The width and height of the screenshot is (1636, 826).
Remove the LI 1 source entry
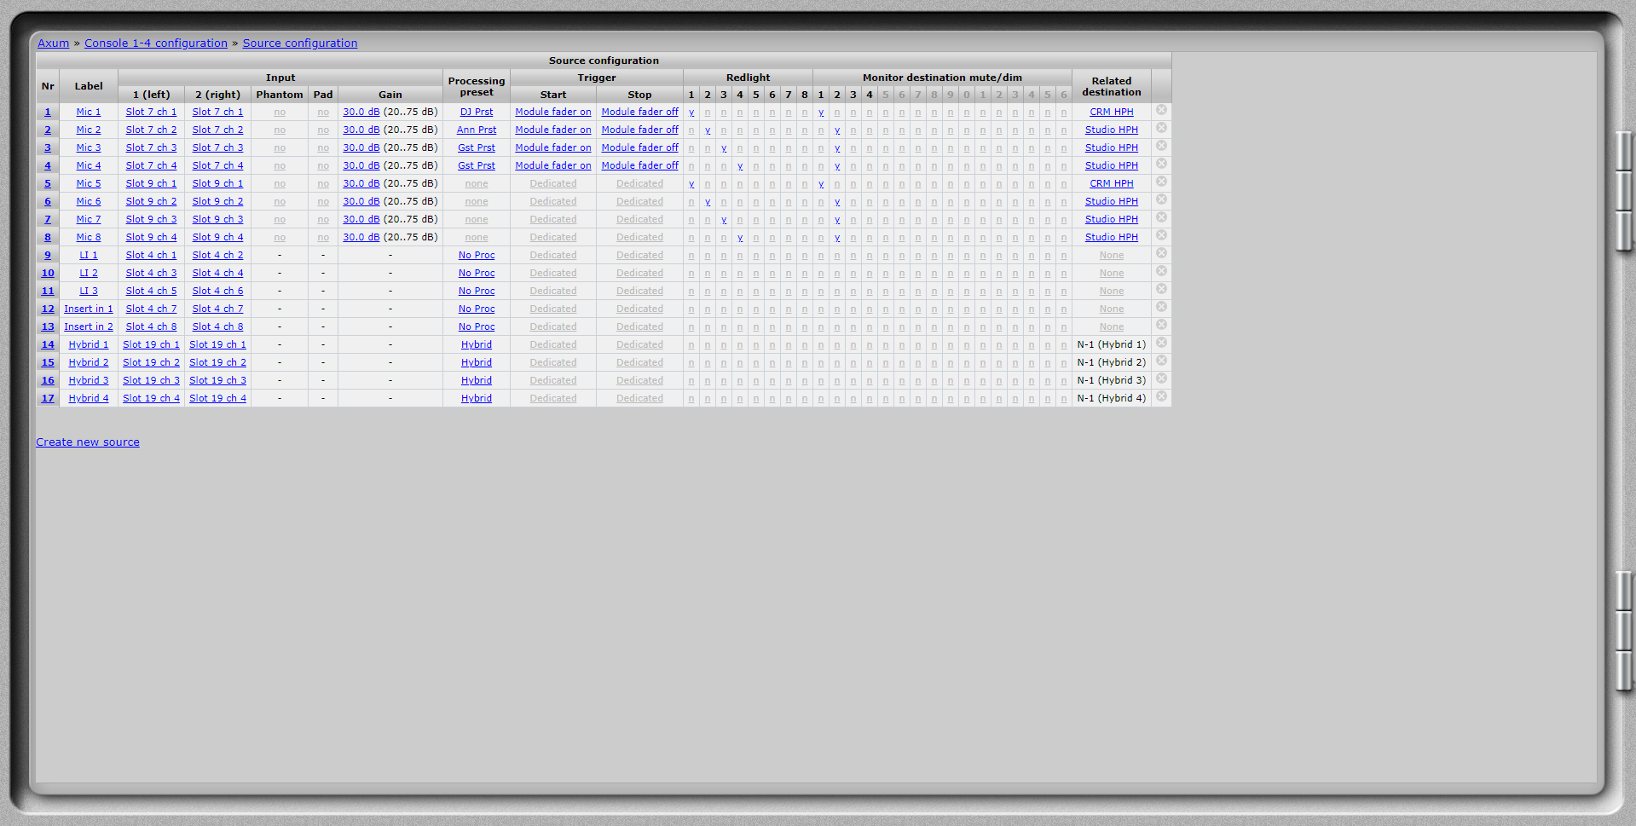(x=1161, y=254)
